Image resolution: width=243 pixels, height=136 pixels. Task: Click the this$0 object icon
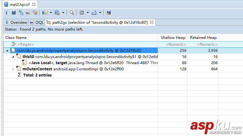(x=19, y=56)
